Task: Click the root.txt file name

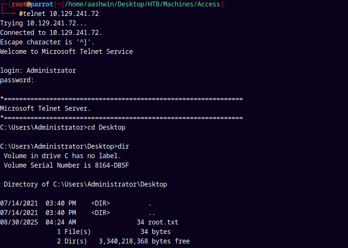Action: pos(163,222)
